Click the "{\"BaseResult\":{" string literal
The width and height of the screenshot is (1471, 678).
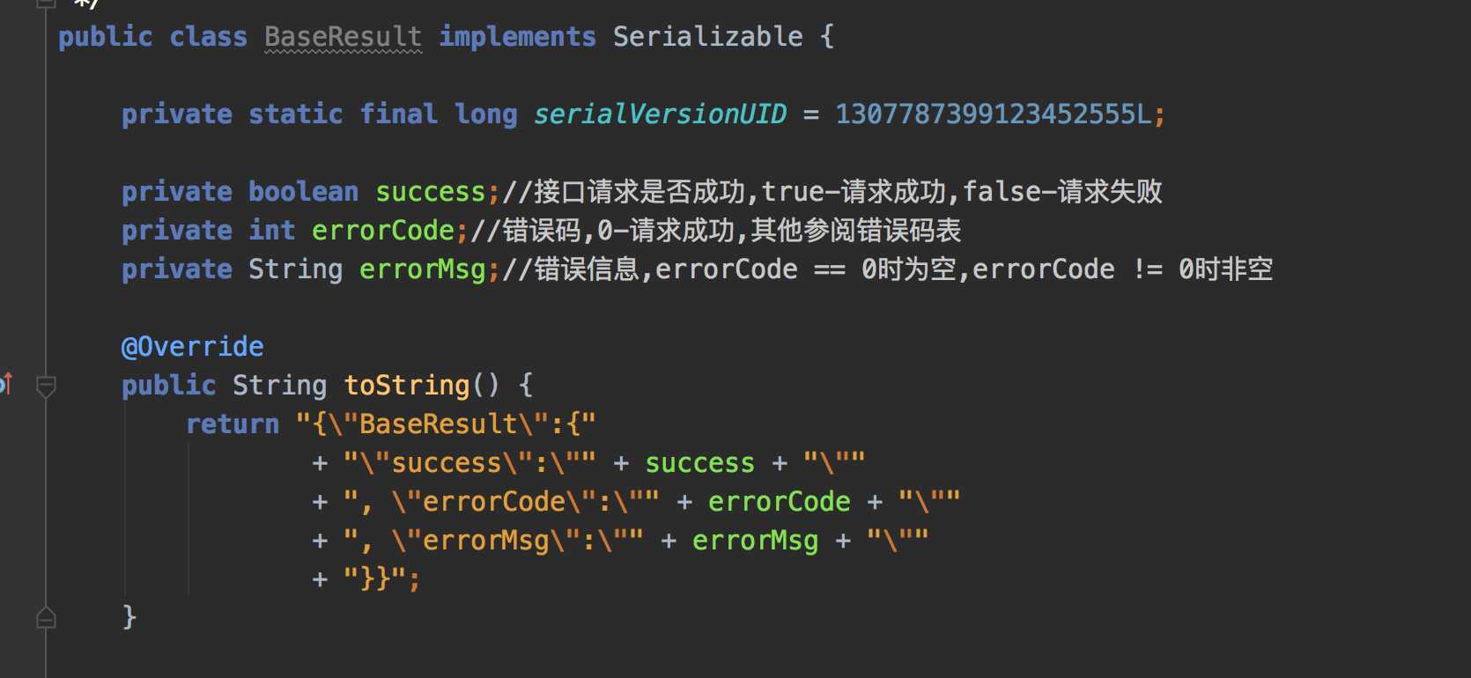(447, 424)
